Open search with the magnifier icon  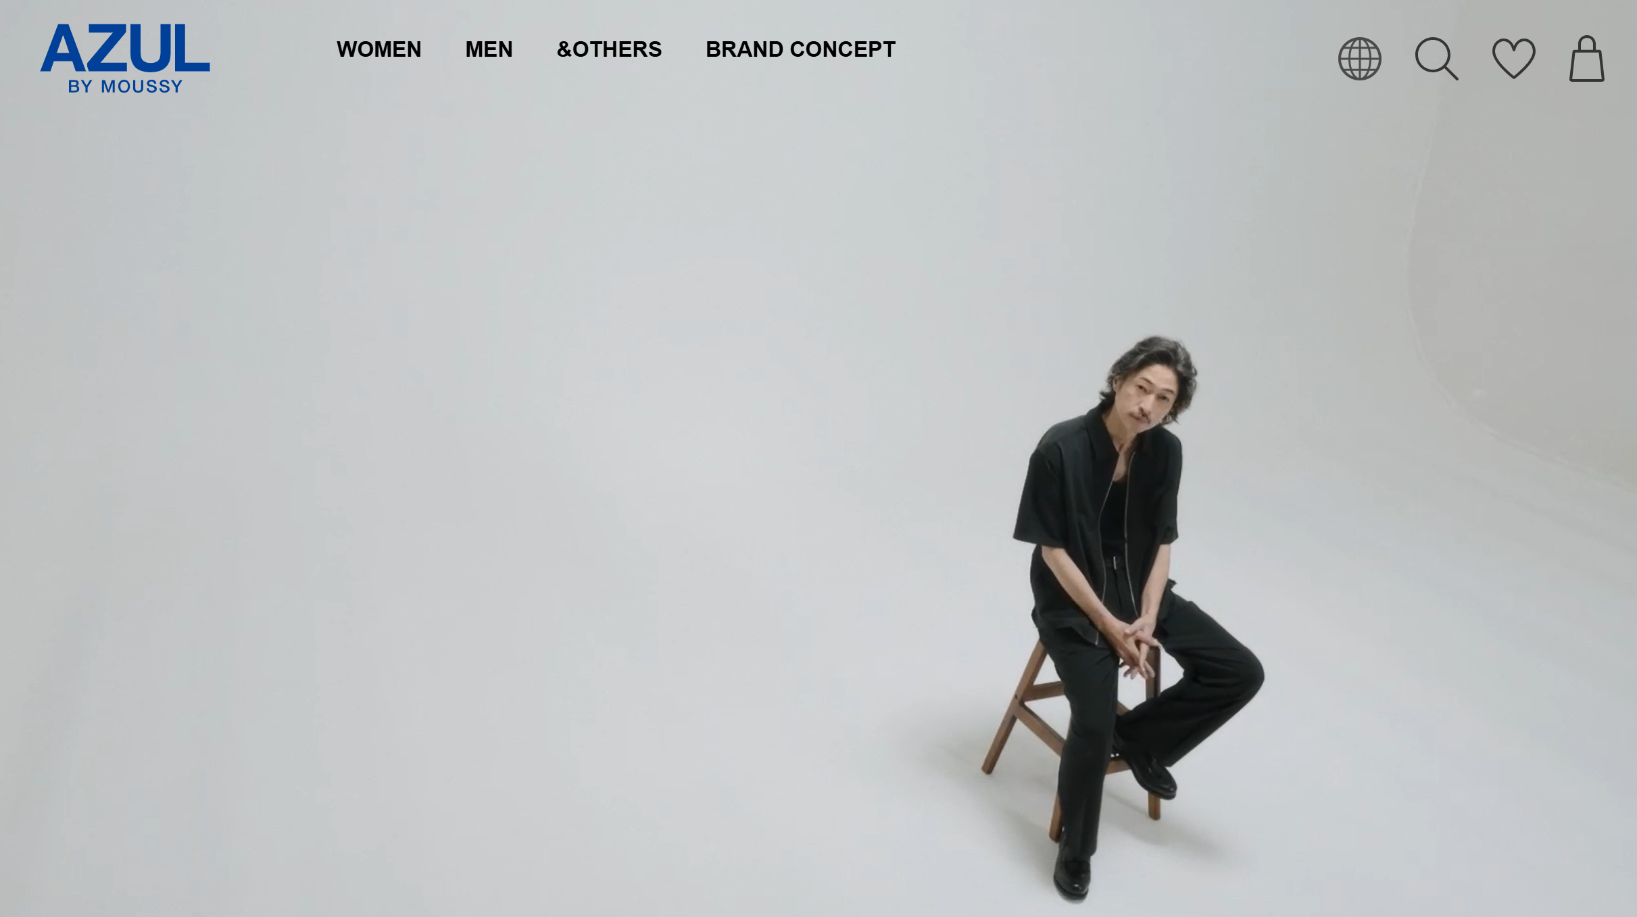click(1436, 59)
